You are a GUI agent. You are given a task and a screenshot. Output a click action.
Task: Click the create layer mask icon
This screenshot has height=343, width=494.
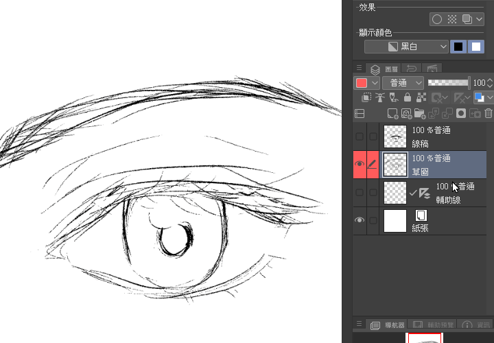coord(461,113)
